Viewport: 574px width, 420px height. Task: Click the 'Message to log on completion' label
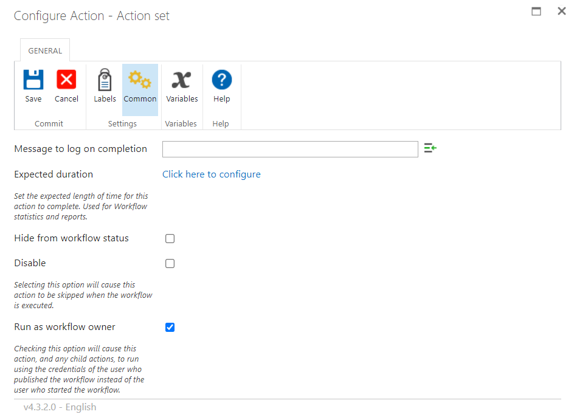80,149
